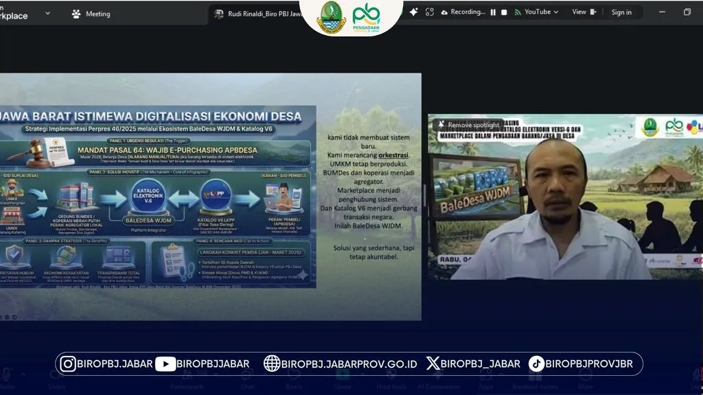This screenshot has height=395, width=703.
Task: Open the View layout menu
Action: pyautogui.click(x=584, y=12)
